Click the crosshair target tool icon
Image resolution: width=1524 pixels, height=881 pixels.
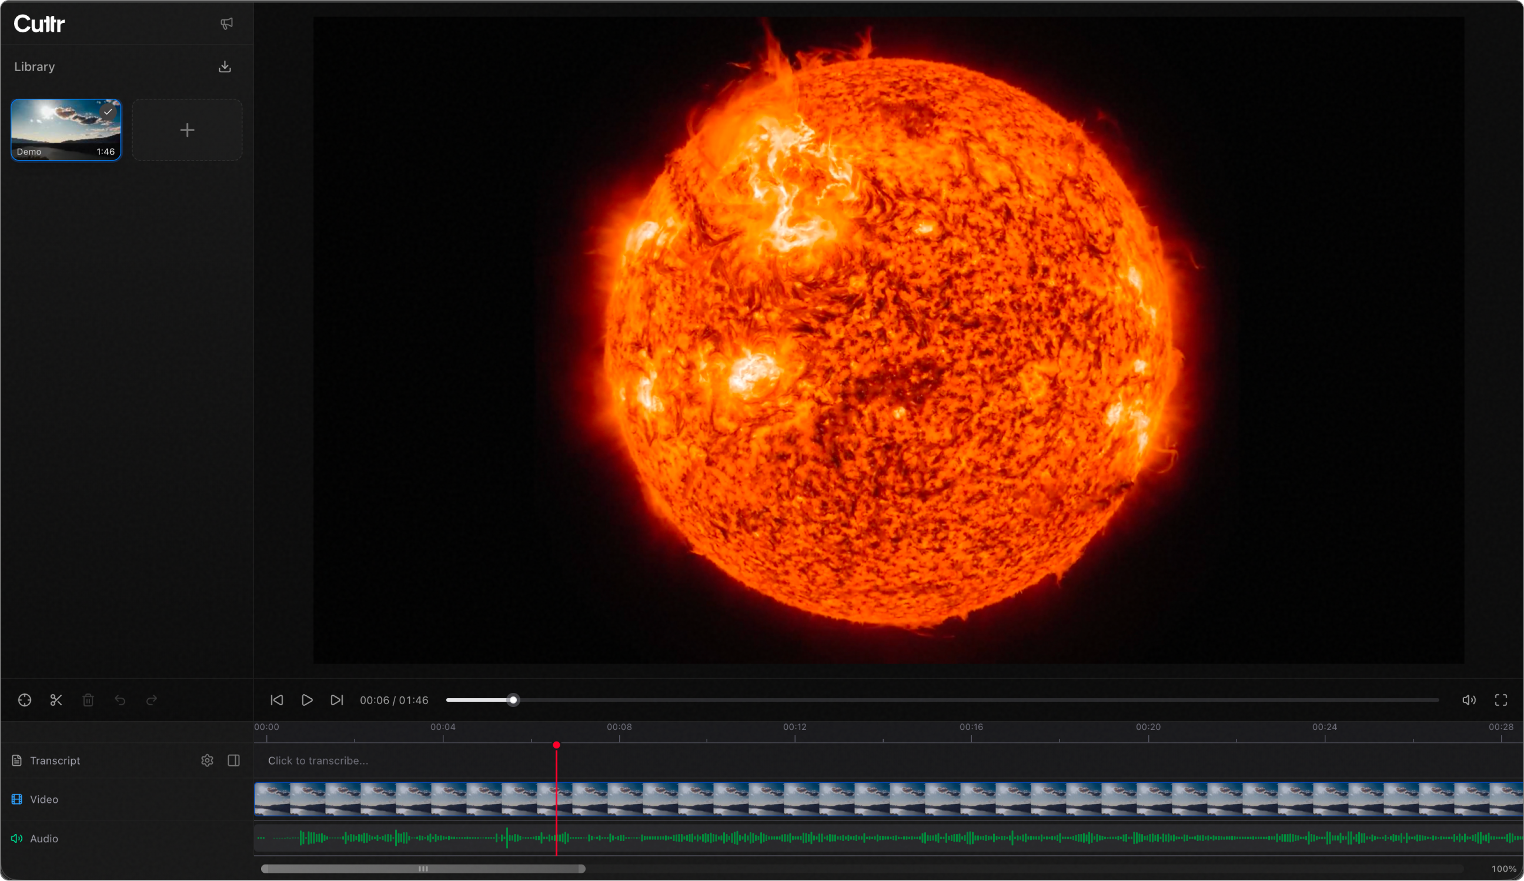tap(25, 700)
